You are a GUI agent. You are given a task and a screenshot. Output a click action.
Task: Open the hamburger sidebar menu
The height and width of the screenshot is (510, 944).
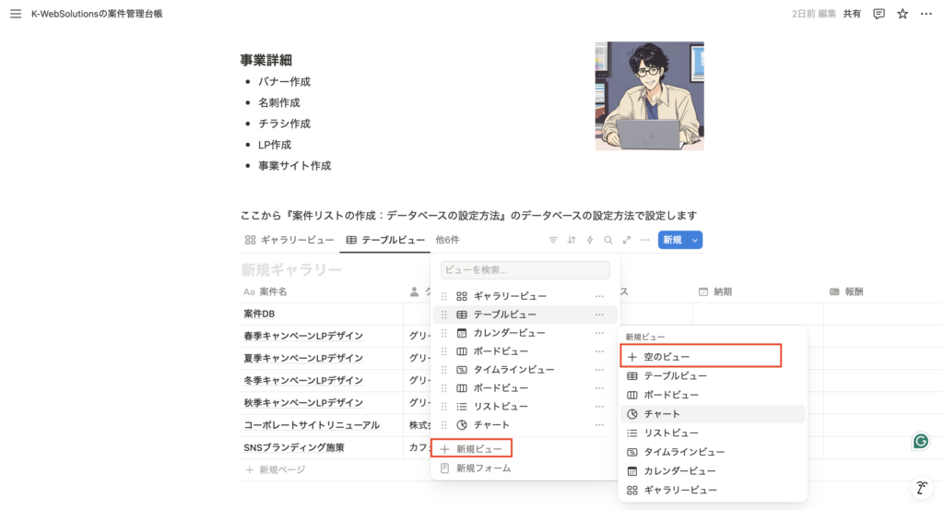[15, 14]
